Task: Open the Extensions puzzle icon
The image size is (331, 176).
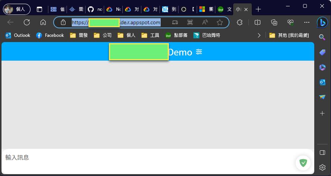Action: pyautogui.click(x=240, y=22)
